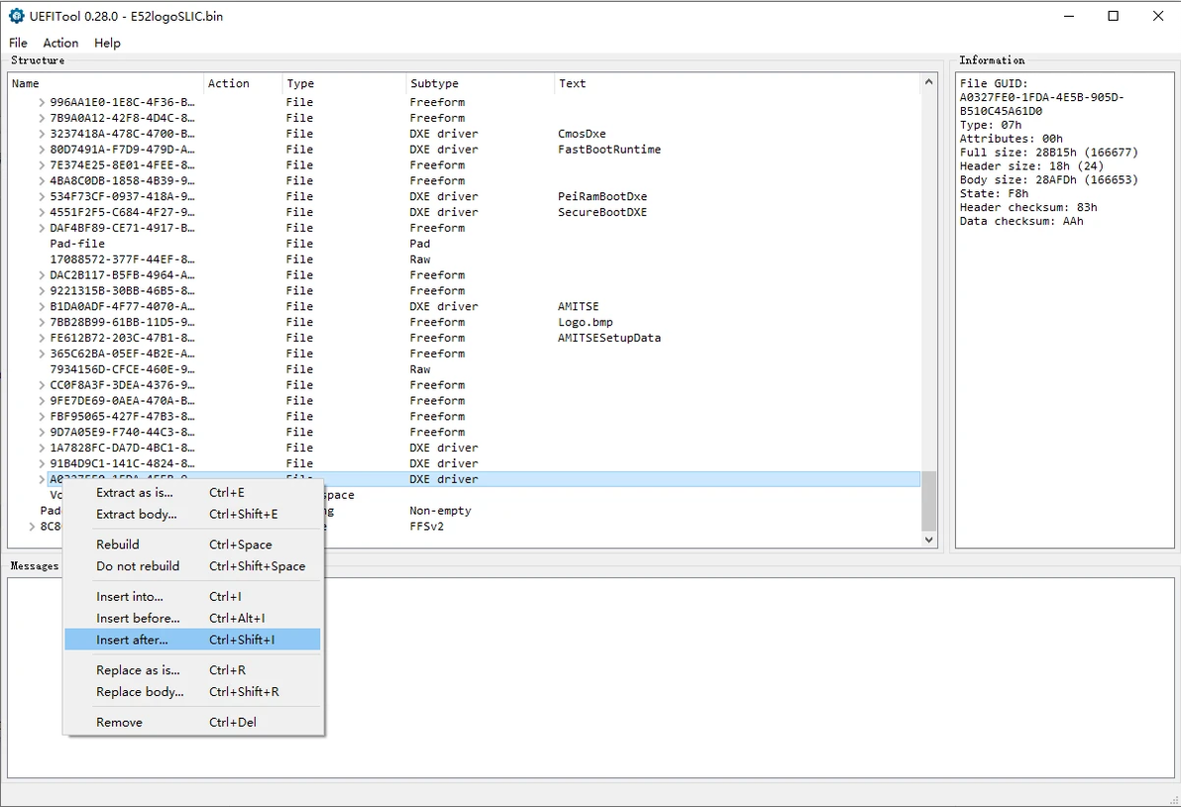Select the 17088572-377F-44EF raw file
Screen dimensions: 1181x807
coord(466,259)
